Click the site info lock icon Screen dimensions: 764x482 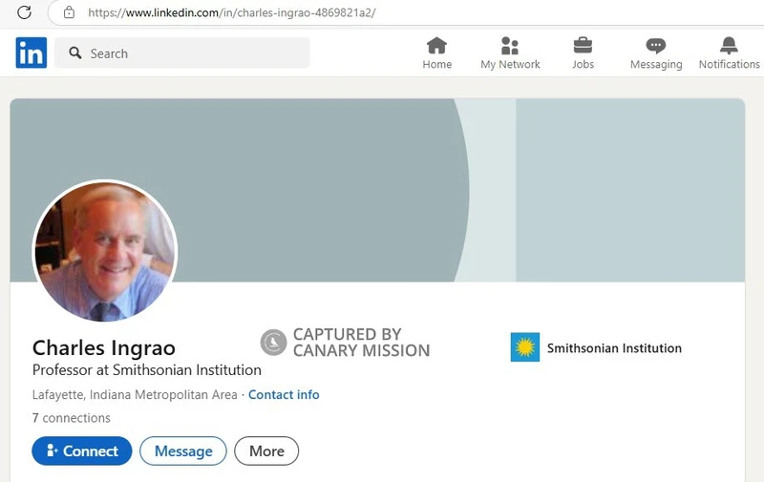(68, 12)
